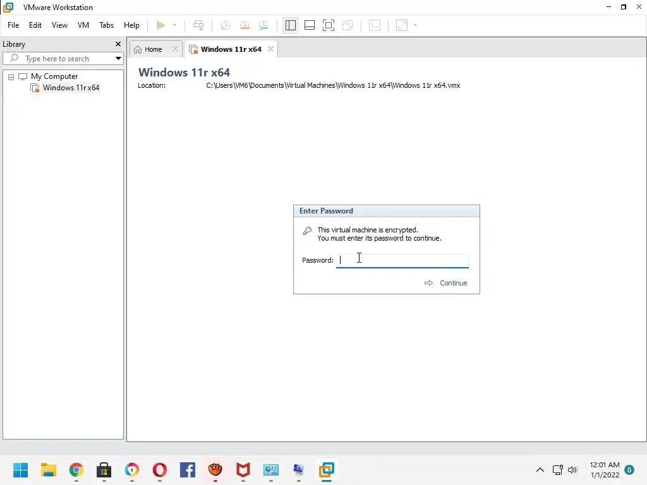Collapse the My Computer tree node
This screenshot has height=485, width=647.
coord(11,77)
